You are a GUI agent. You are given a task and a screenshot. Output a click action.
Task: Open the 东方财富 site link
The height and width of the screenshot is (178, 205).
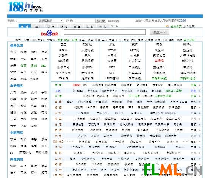pyautogui.click(x=135, y=61)
